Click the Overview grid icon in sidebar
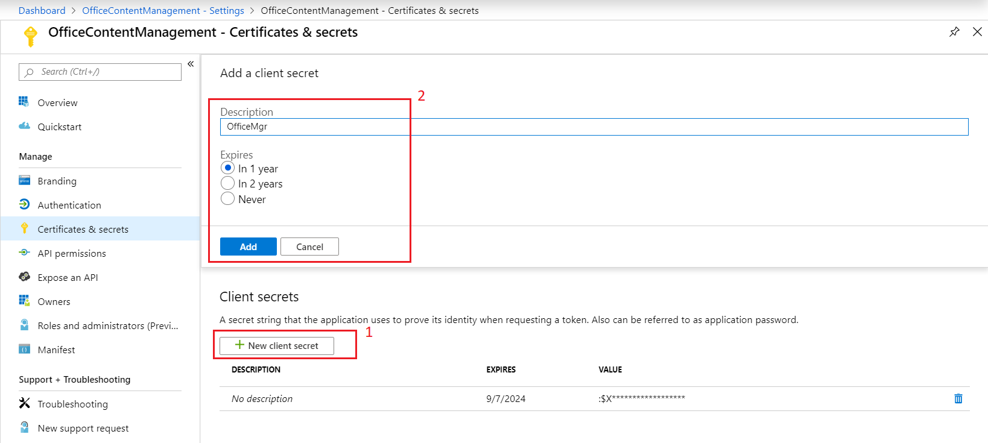This screenshot has width=988, height=443. click(x=24, y=102)
